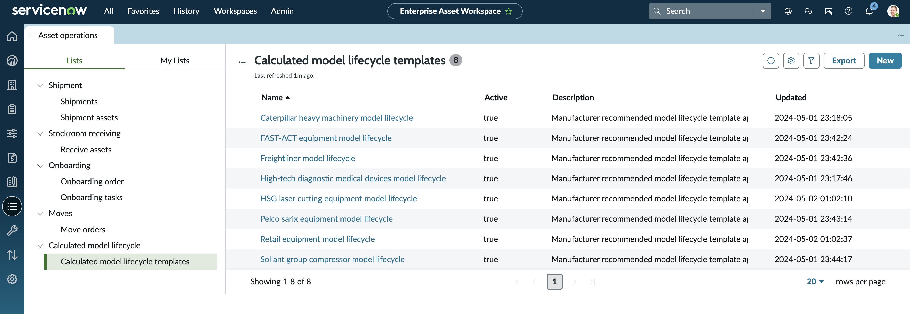The image size is (910, 314).
Task: Open the Workspaces menu
Action: (x=235, y=11)
